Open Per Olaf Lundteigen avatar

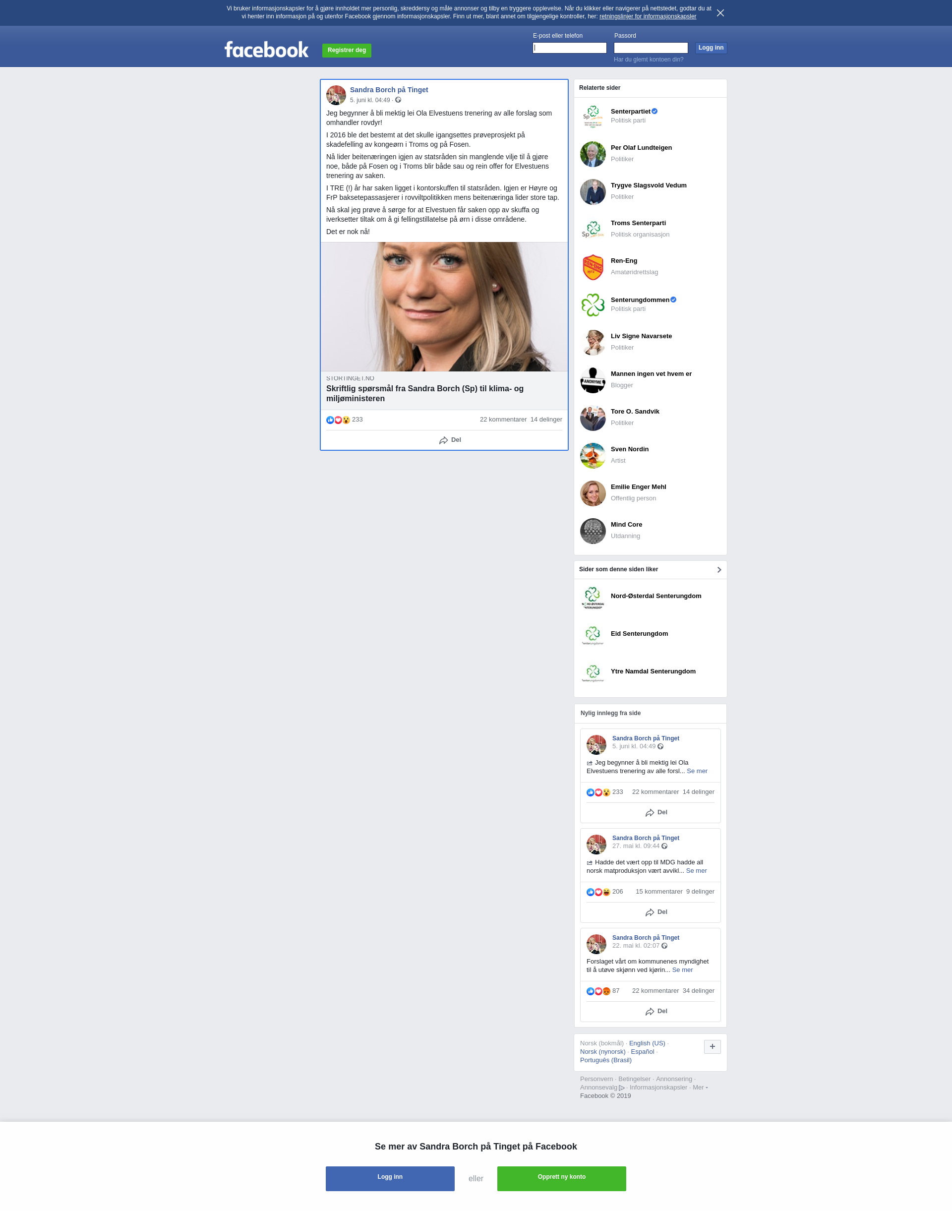(x=593, y=154)
